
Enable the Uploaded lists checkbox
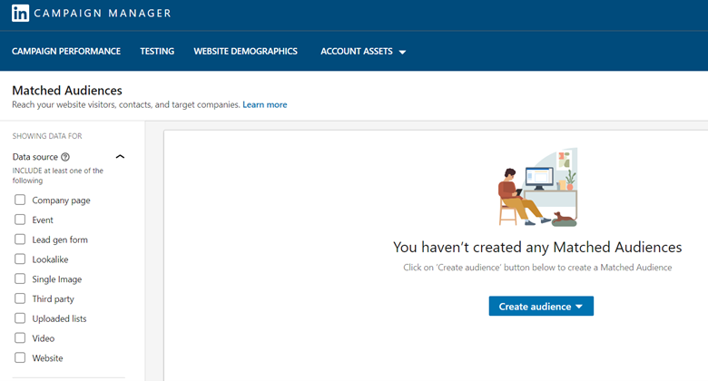pos(20,318)
